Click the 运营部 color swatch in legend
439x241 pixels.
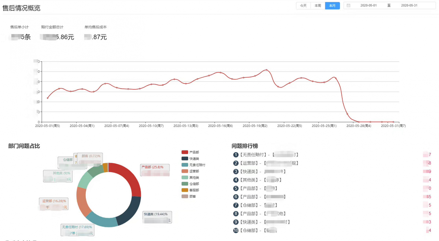[185, 171]
